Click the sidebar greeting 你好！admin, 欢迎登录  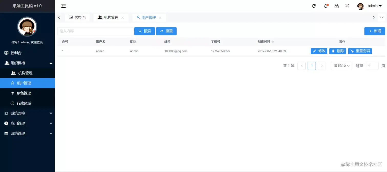coord(27,42)
